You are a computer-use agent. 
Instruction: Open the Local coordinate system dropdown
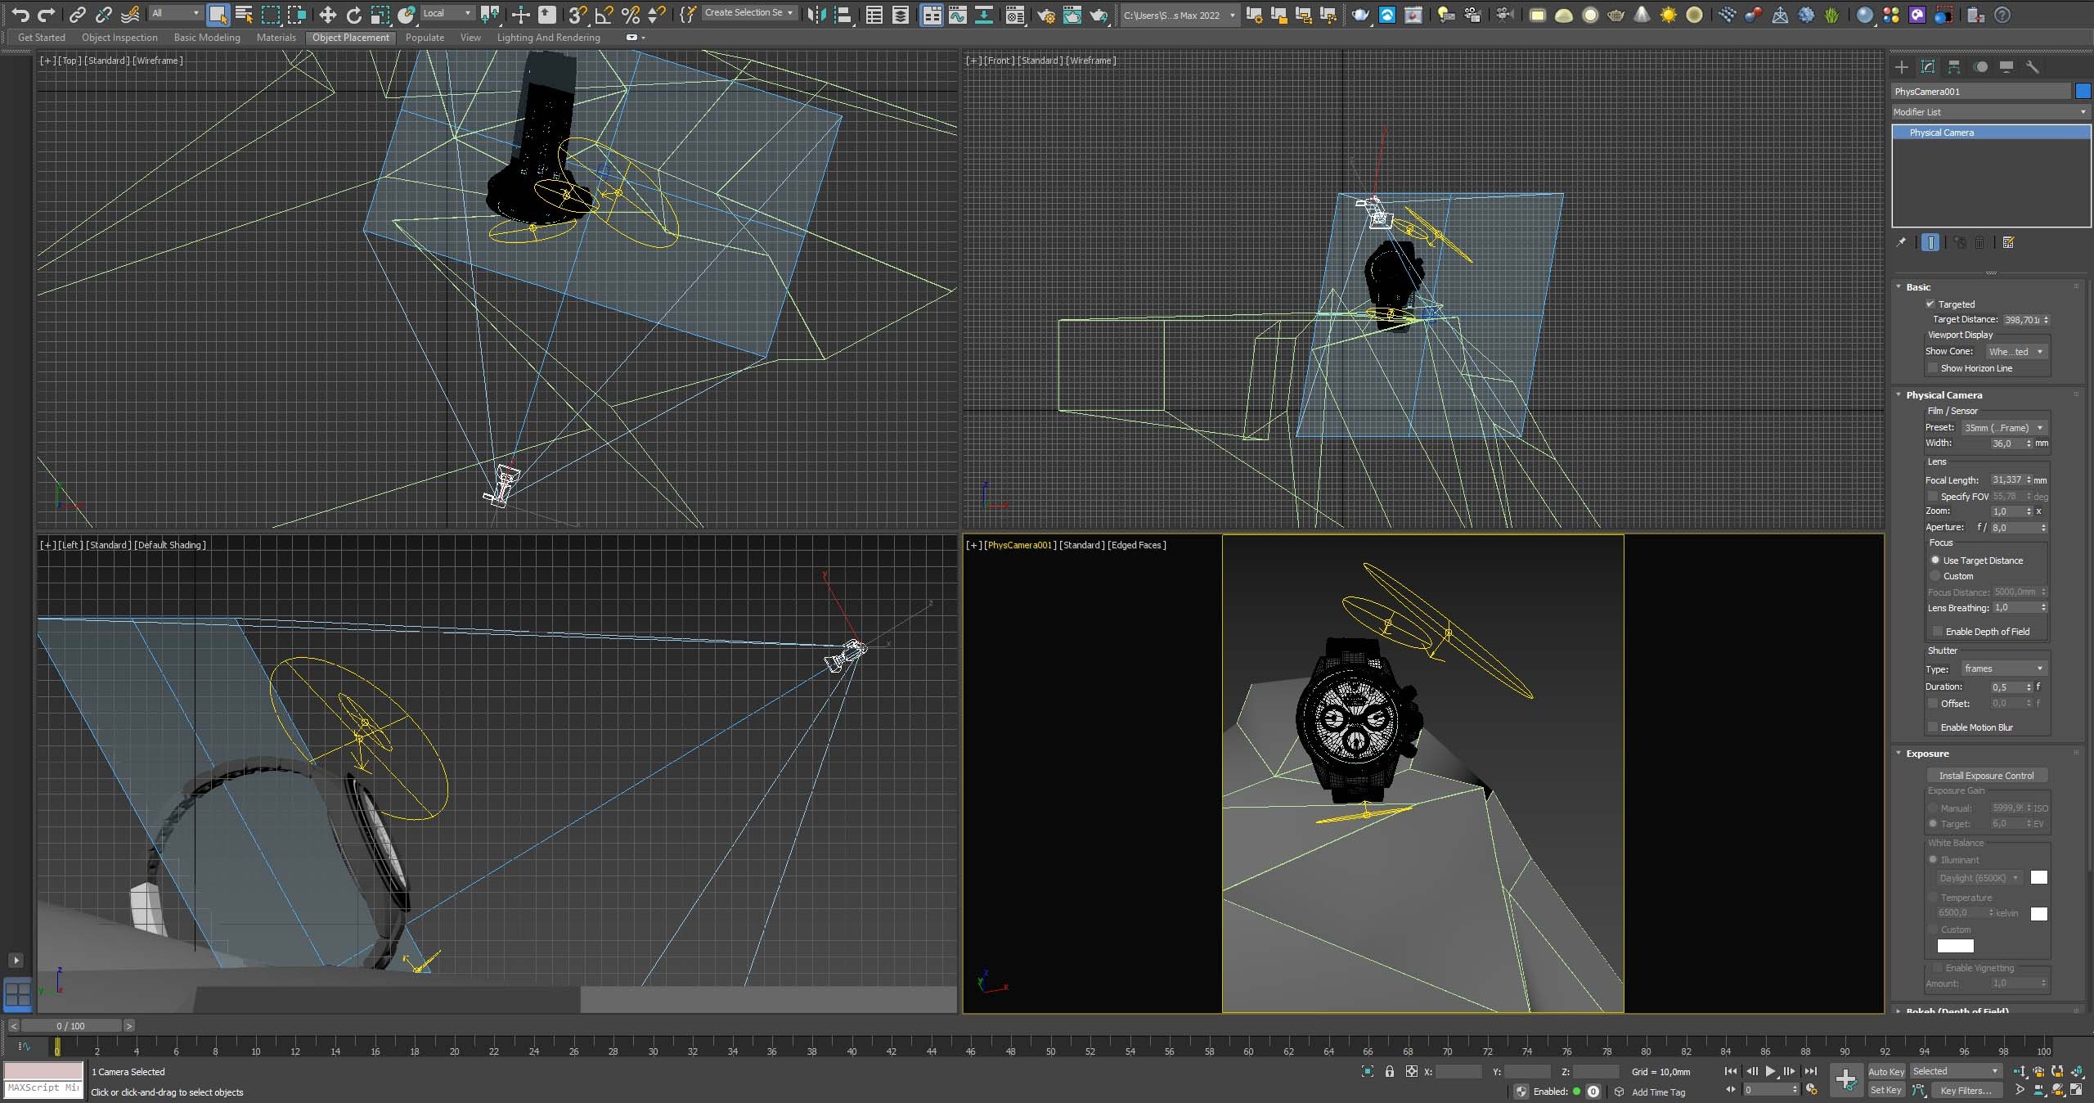click(447, 14)
